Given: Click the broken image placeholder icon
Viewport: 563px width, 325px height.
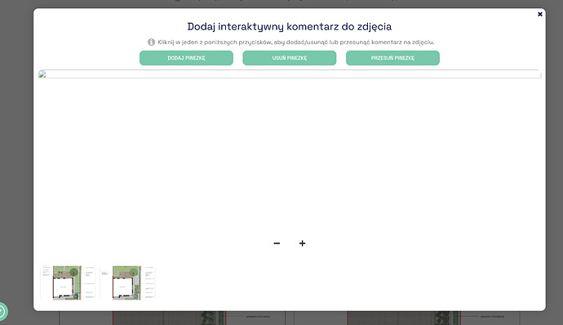Looking at the screenshot, I should (x=42, y=74).
